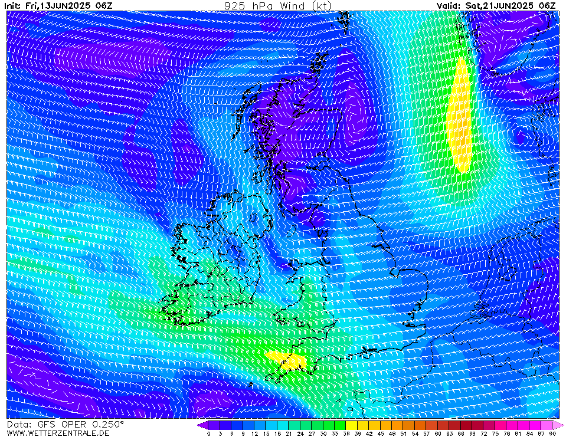Click the '33' legend value
The width and height of the screenshot is (566, 437).
[335, 433]
